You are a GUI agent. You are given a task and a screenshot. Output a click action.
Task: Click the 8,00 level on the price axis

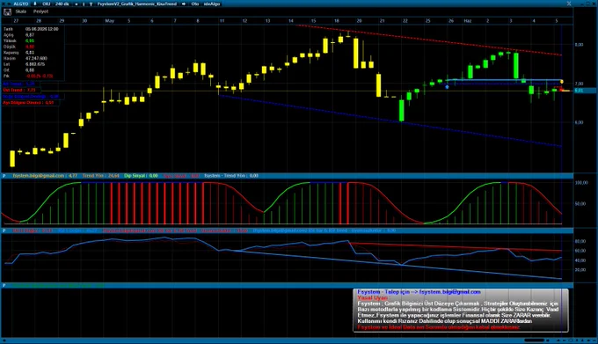(x=579, y=45)
